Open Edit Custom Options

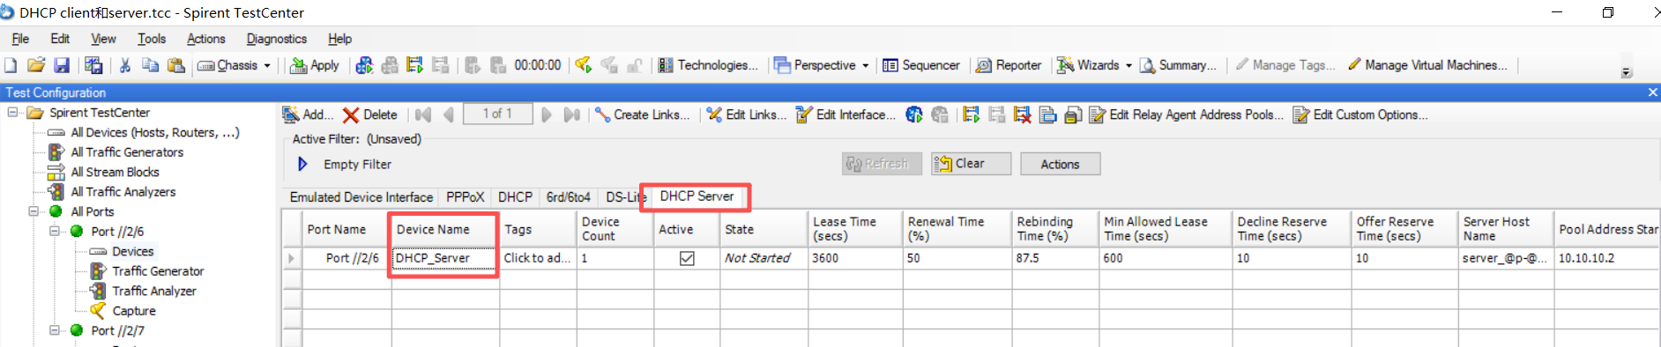click(1359, 114)
